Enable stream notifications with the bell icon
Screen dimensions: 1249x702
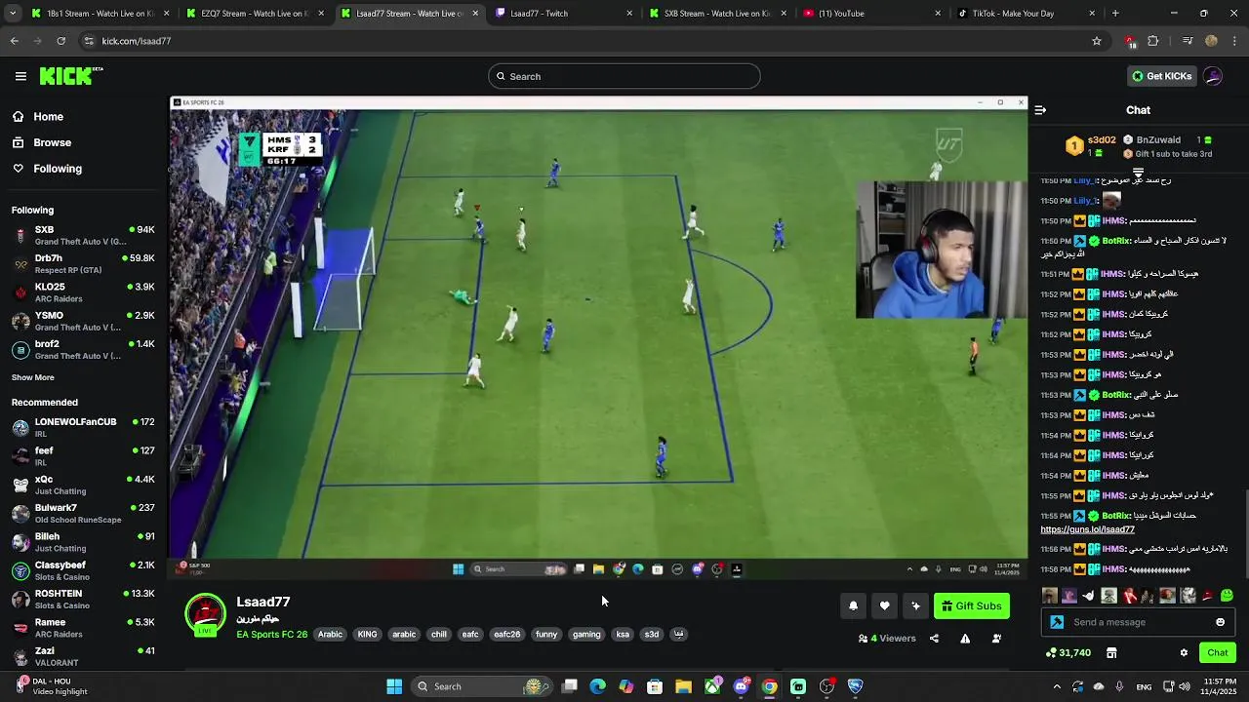point(853,605)
